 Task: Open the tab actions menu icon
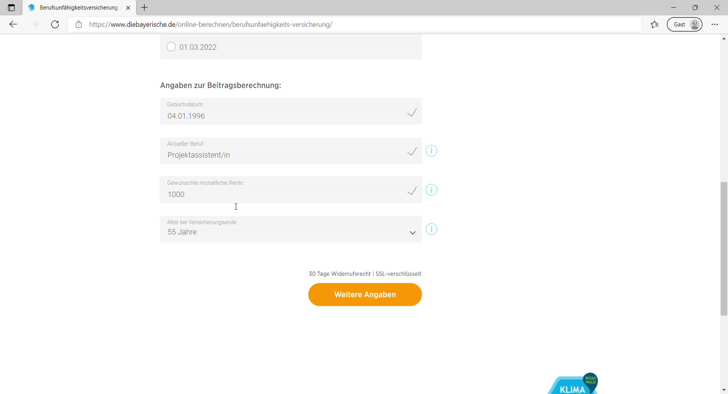[11, 8]
